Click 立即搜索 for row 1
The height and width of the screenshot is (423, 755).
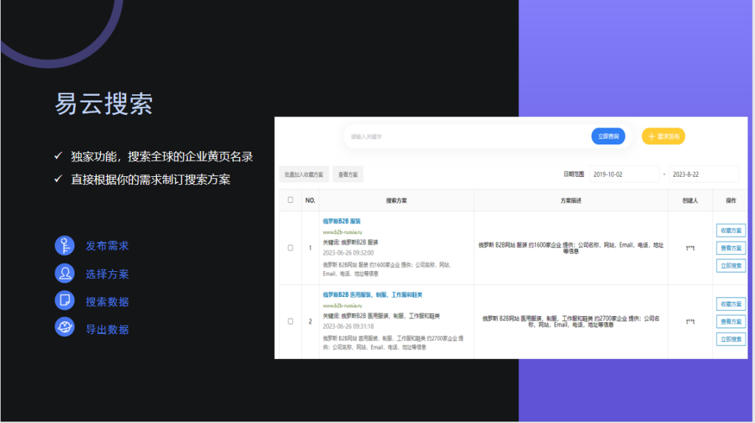coord(730,265)
